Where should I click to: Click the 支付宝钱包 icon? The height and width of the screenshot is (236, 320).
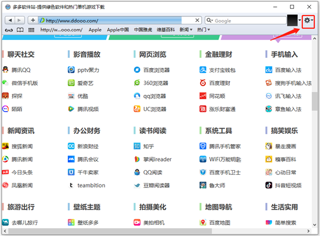point(203,70)
